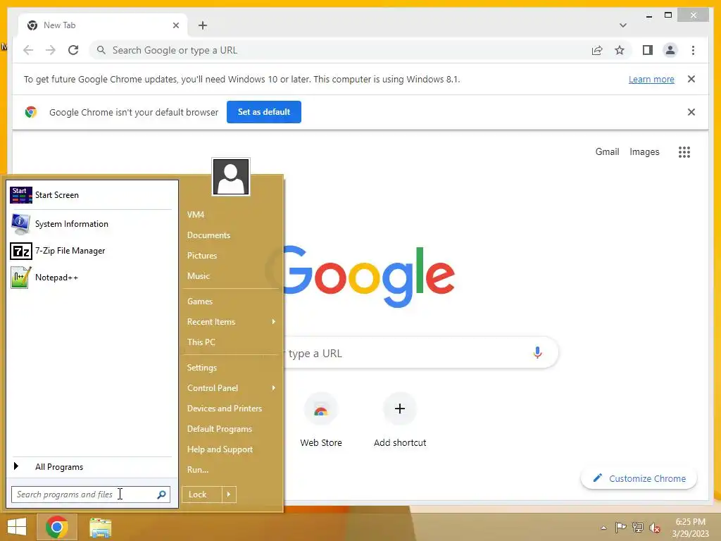
Task: Click Chrome on the taskbar
Action: [x=56, y=527]
